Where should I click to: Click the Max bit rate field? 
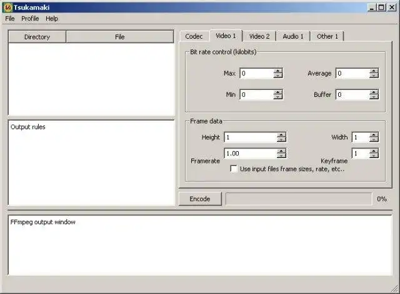pyautogui.click(x=257, y=74)
